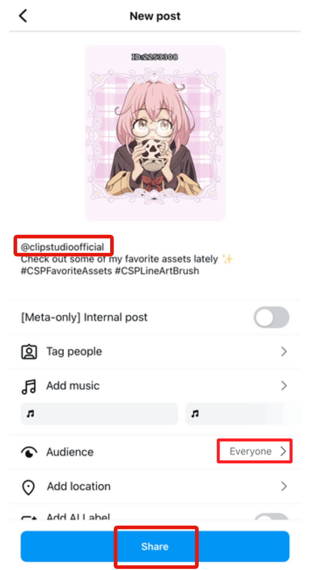Enable the Add AI label switch
This screenshot has height=570, width=310.
(272, 517)
